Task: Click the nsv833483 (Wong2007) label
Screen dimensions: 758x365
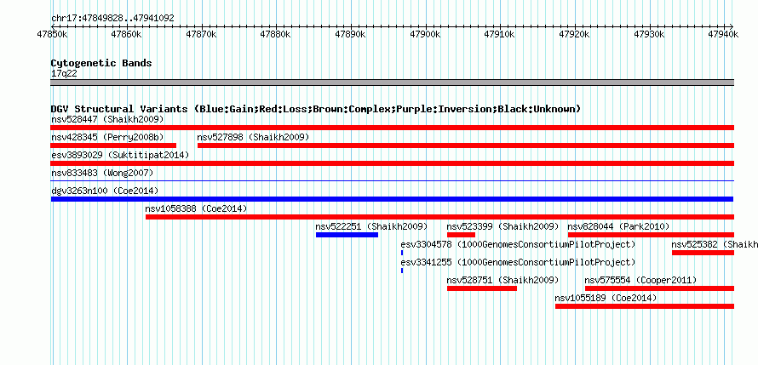Action: [102, 173]
